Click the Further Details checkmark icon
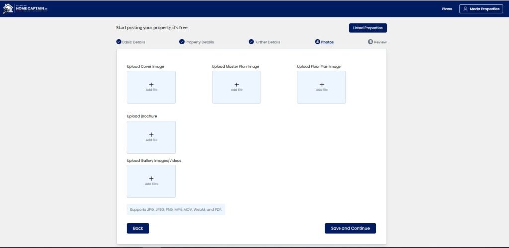The width and height of the screenshot is (509, 248). (x=251, y=42)
